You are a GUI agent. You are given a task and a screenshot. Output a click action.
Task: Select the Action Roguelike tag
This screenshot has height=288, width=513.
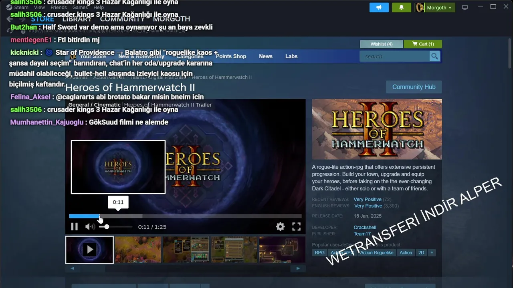[x=376, y=252]
